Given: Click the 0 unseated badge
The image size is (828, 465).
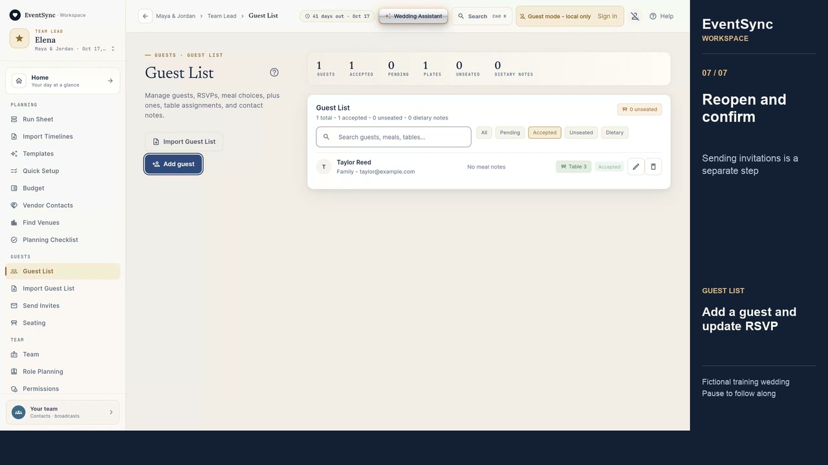Looking at the screenshot, I should point(639,109).
